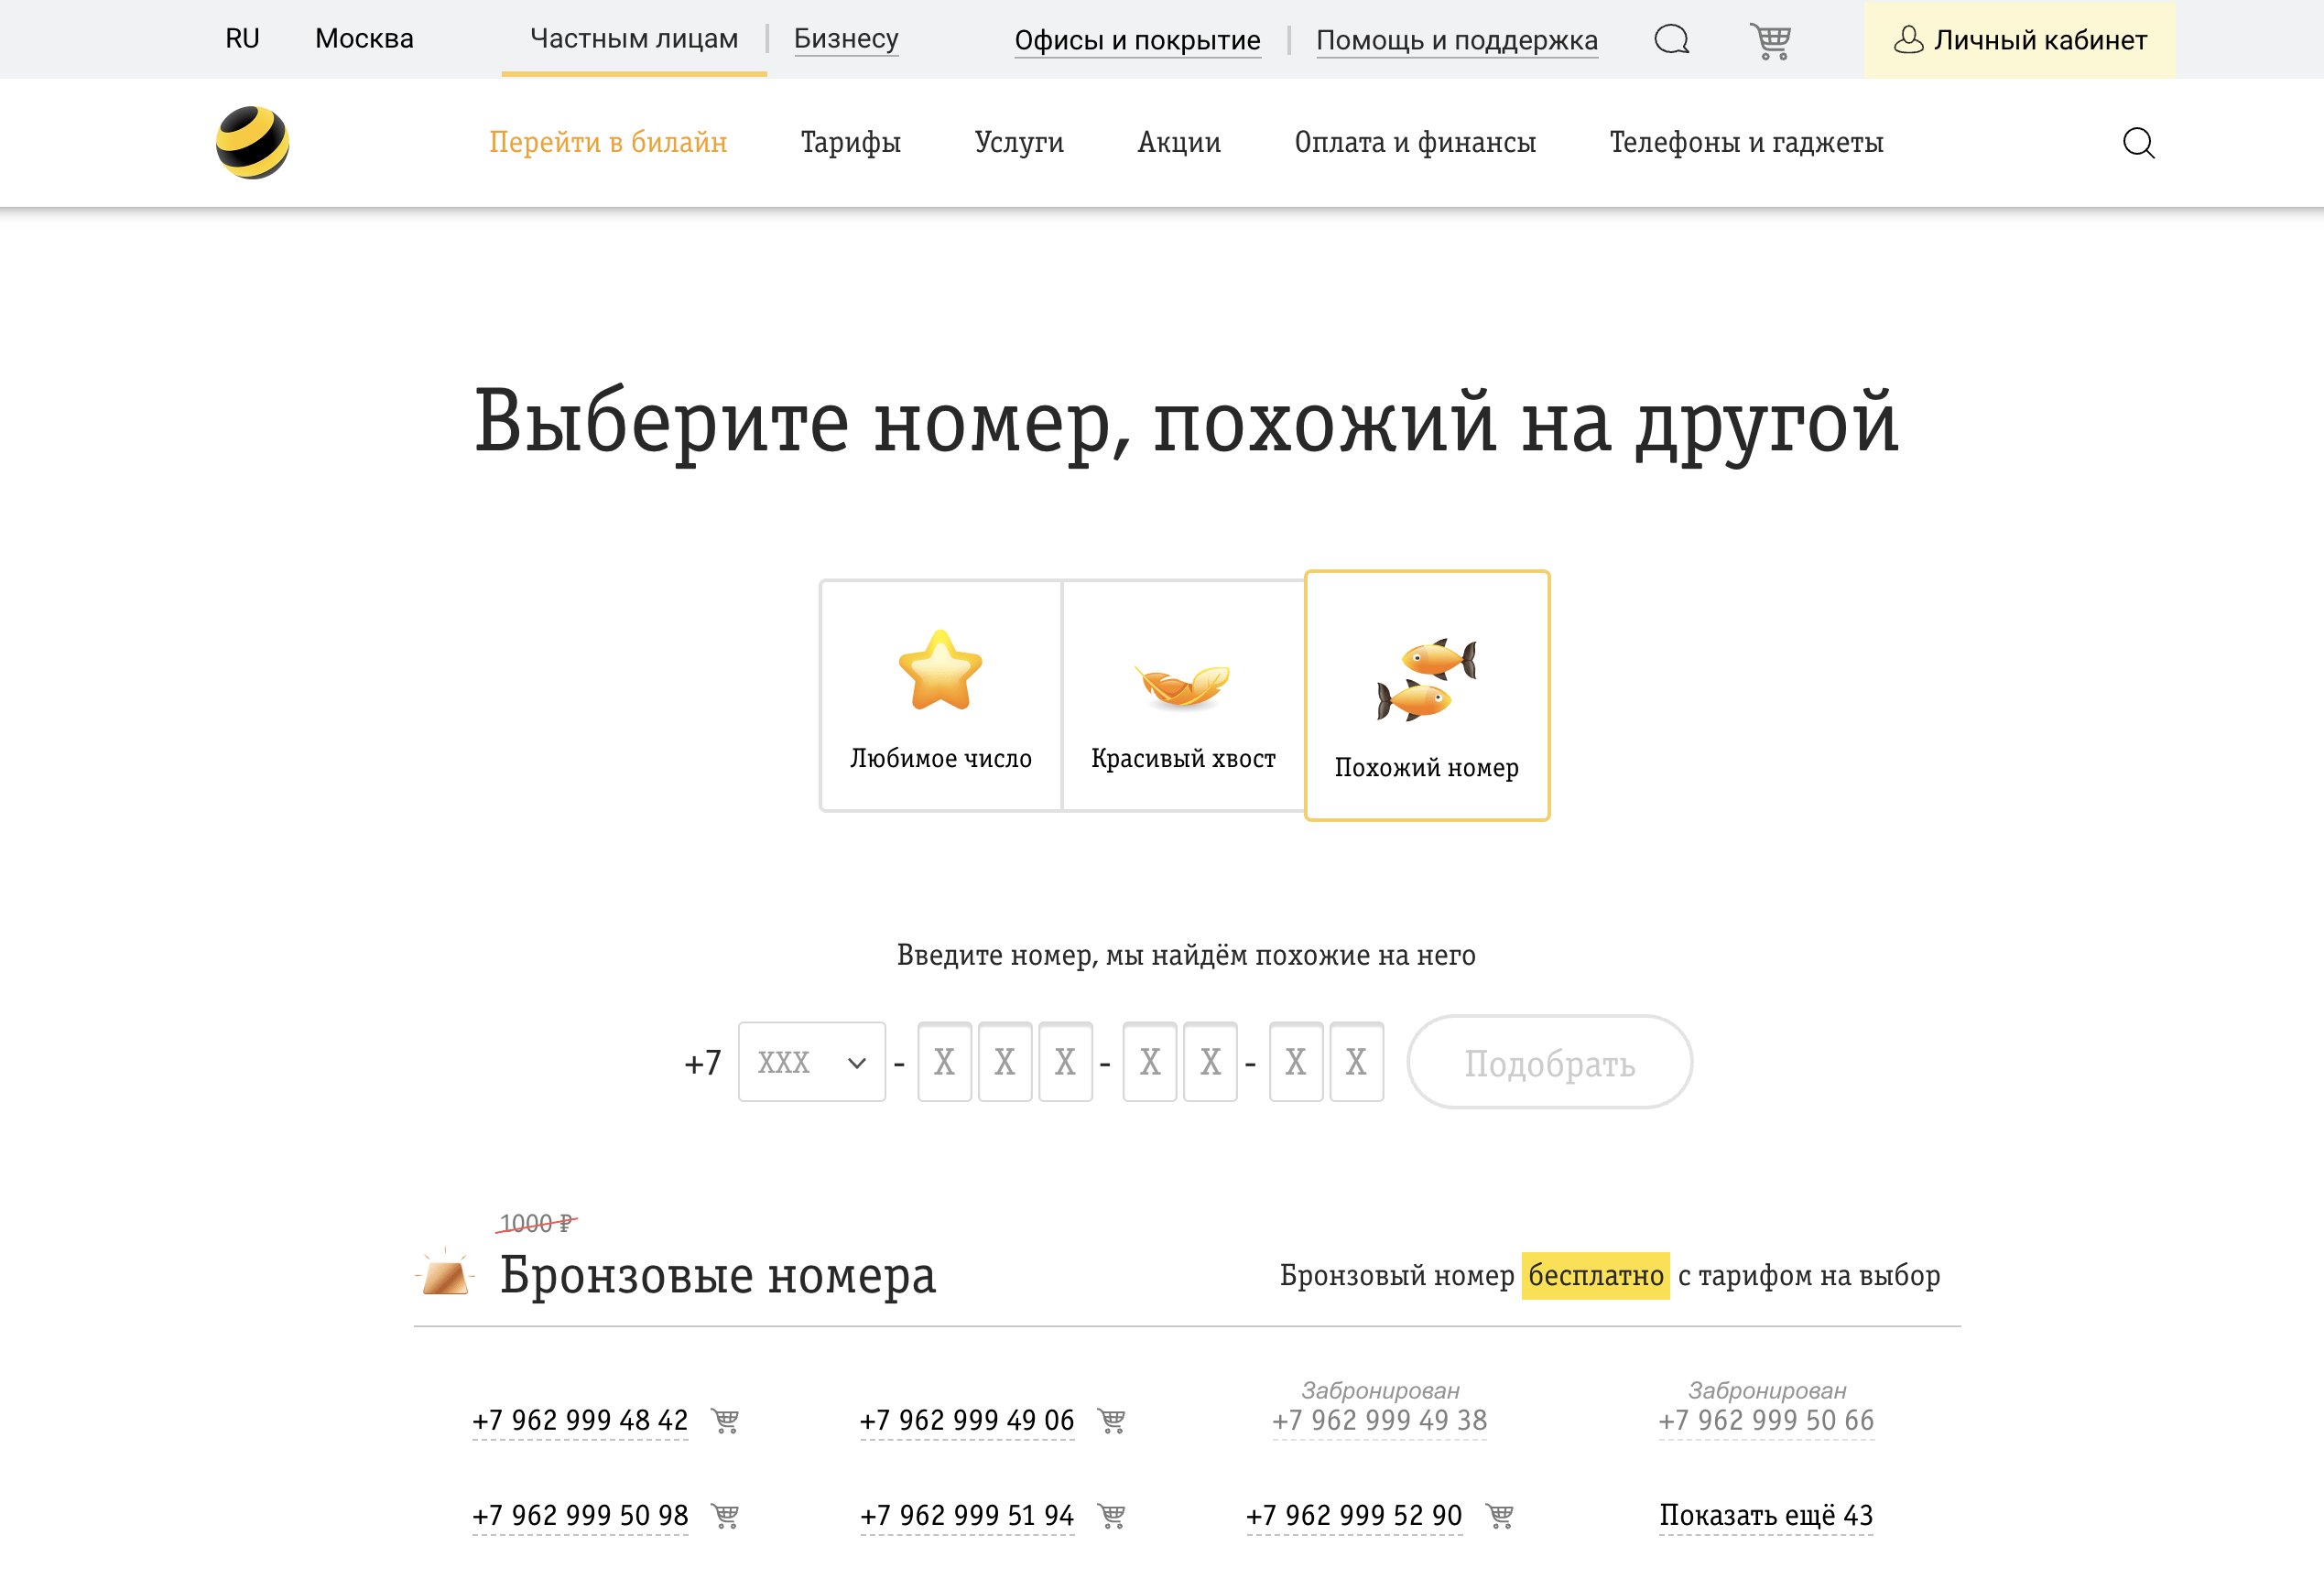Switch to the Бизнесу tab
This screenshot has height=1589, width=2324.
[846, 40]
